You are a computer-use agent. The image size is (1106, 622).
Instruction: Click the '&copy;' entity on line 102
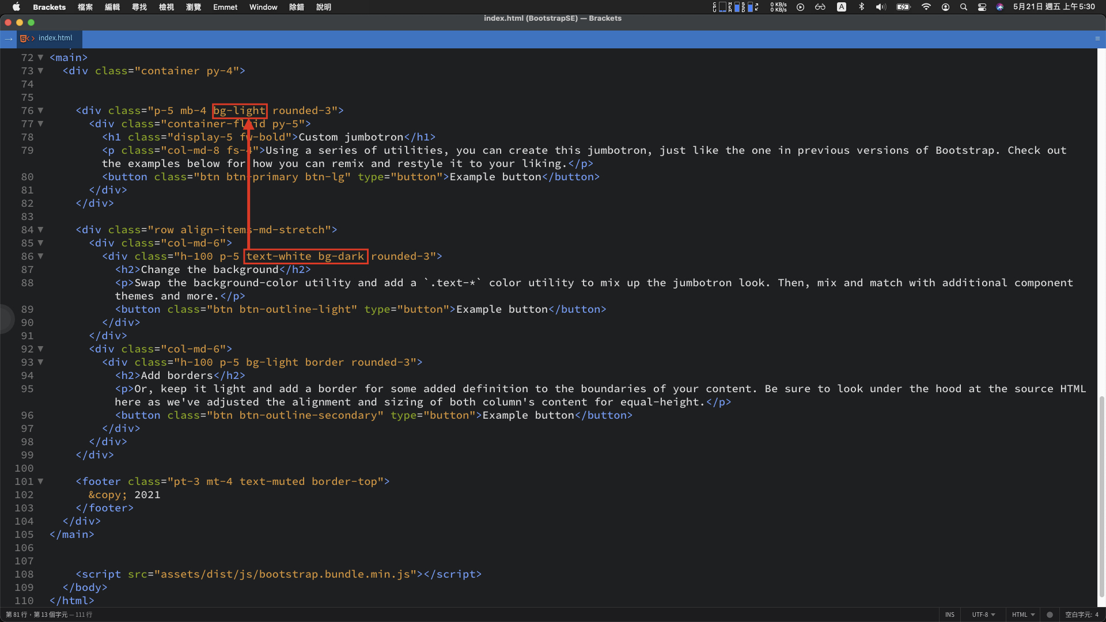[108, 495]
